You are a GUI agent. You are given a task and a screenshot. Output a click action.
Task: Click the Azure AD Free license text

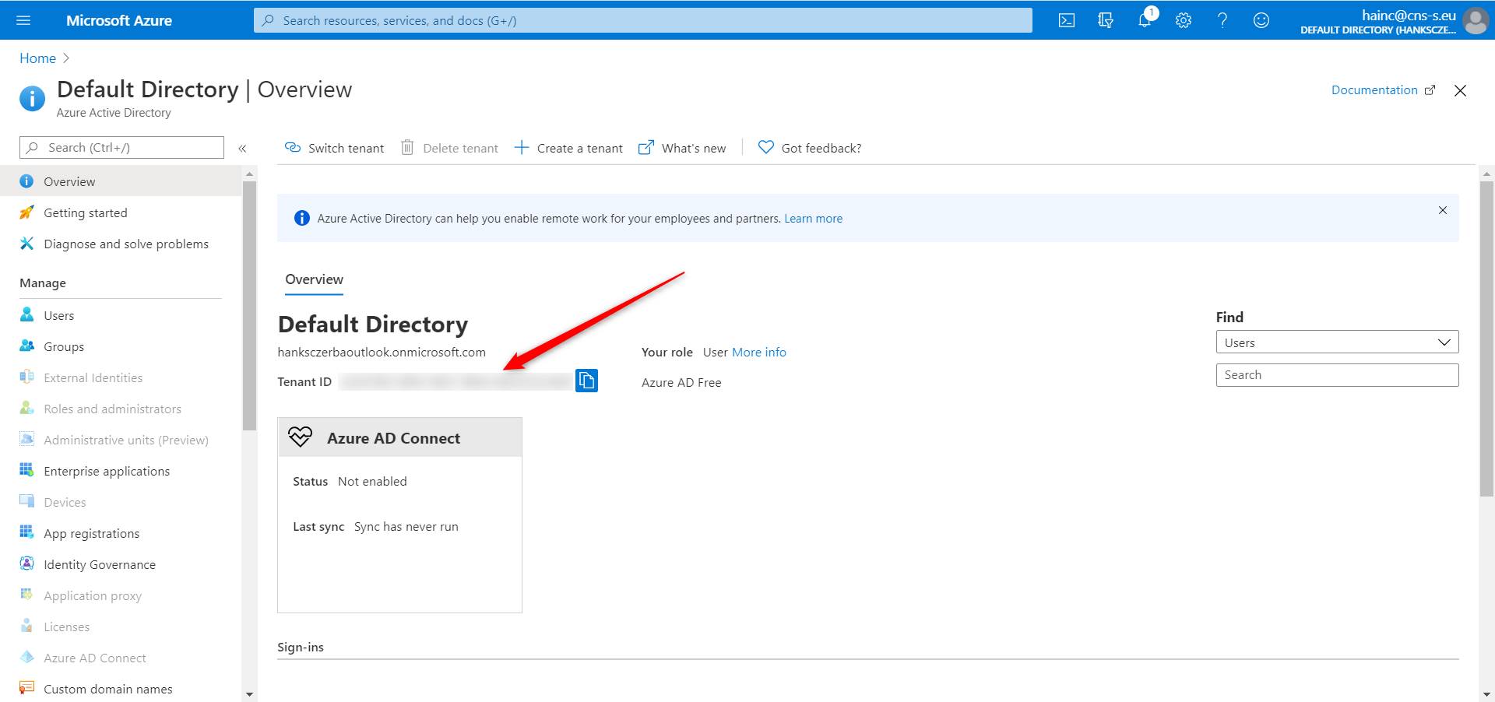click(681, 382)
